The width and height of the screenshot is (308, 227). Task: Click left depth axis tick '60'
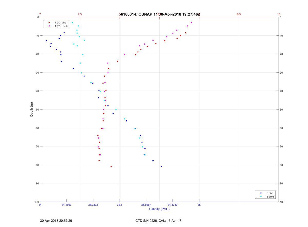pyautogui.click(x=37, y=128)
